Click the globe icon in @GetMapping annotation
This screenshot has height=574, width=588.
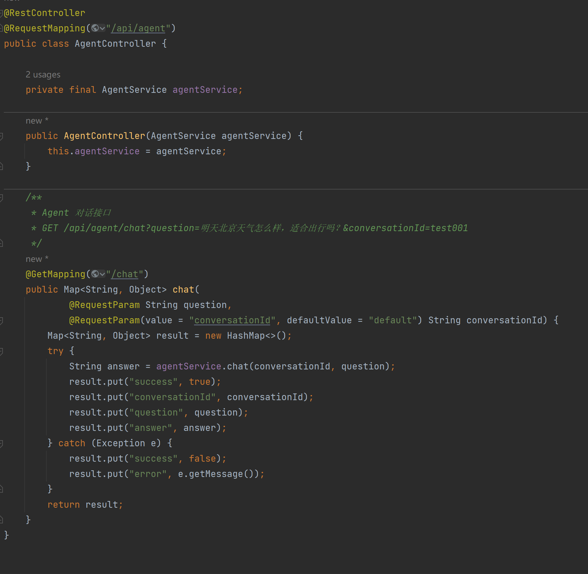95,274
